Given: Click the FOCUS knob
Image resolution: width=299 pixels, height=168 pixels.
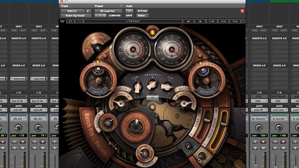Looking at the screenshot, I should point(145,153).
